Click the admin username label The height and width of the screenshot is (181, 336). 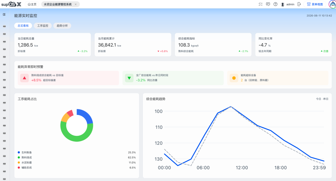pos(290,4)
